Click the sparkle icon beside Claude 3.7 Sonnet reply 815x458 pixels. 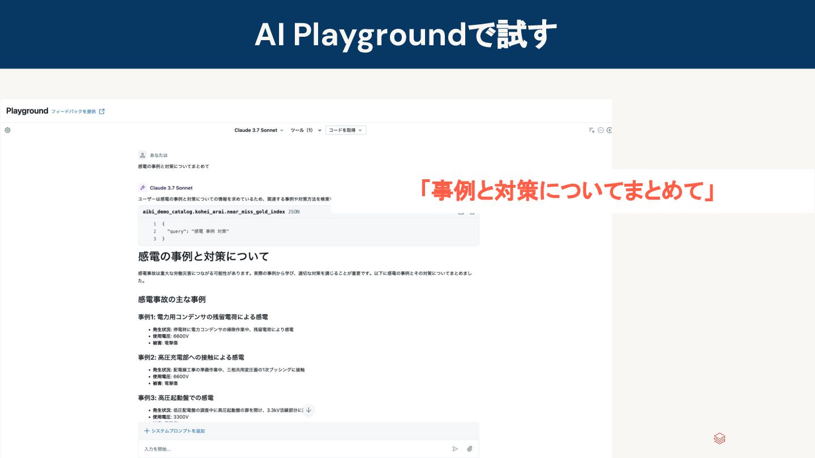(143, 188)
